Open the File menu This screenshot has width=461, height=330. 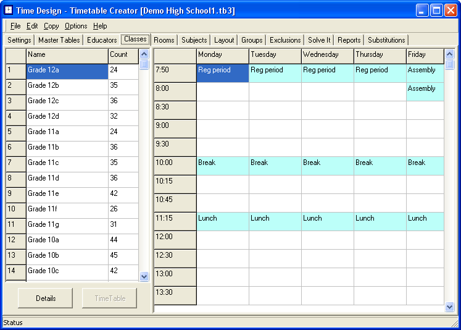15,26
